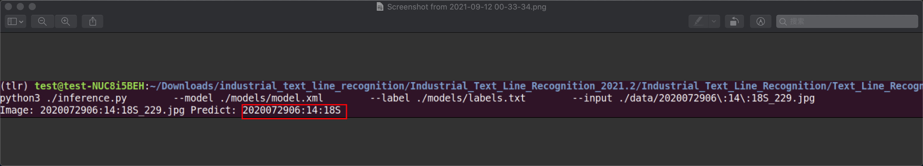Zoom in on the screenshot image
This screenshot has height=166, width=923.
click(x=66, y=21)
